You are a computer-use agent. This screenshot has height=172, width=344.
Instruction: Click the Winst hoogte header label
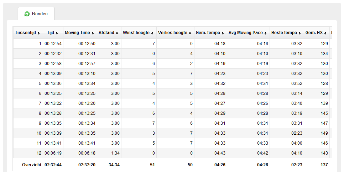[136, 33]
